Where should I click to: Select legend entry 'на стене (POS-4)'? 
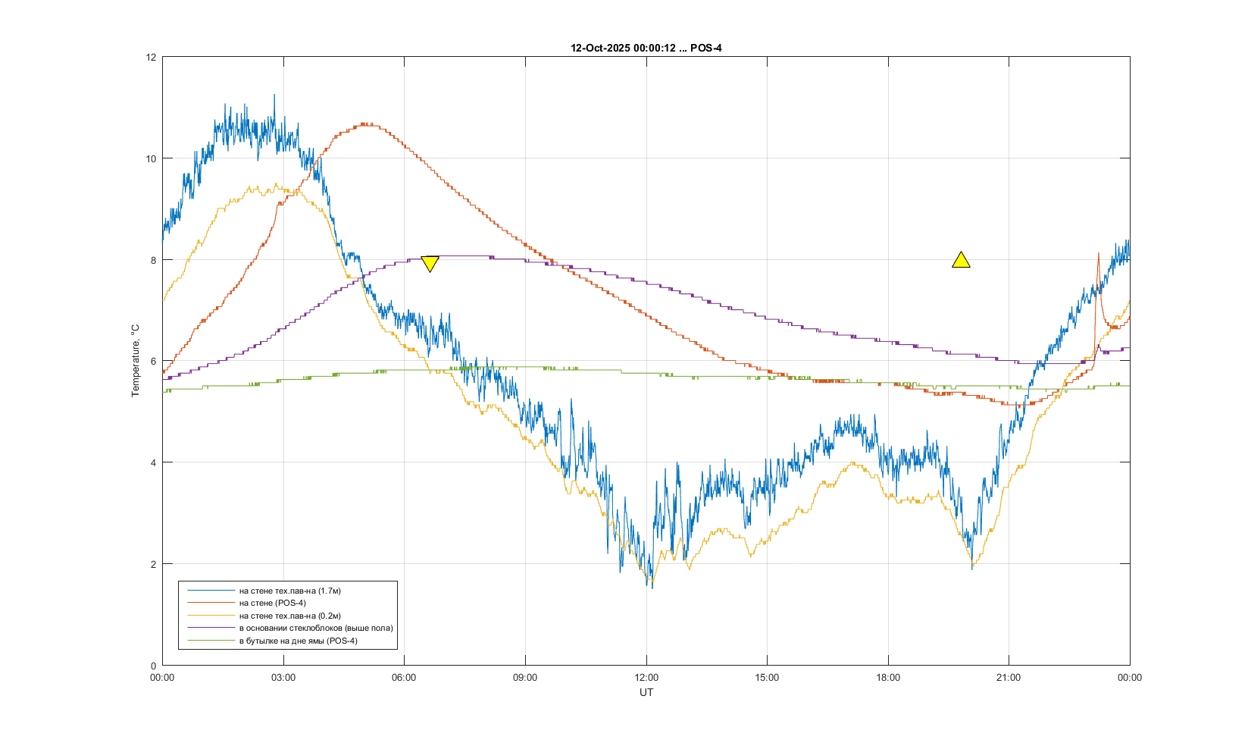(272, 603)
